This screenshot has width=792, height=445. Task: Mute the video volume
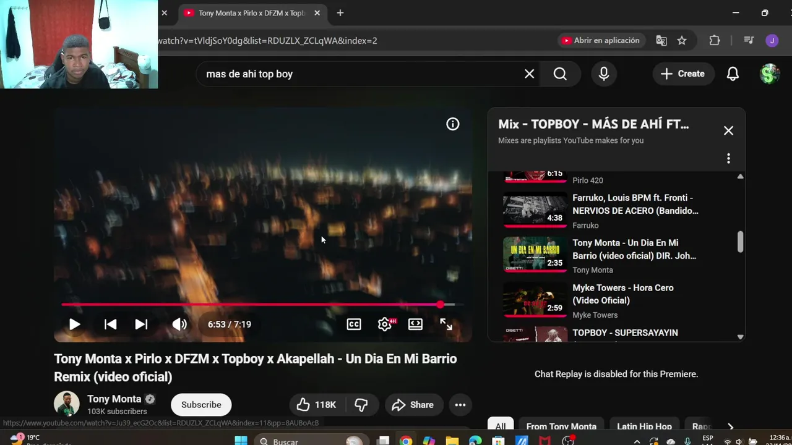point(179,324)
